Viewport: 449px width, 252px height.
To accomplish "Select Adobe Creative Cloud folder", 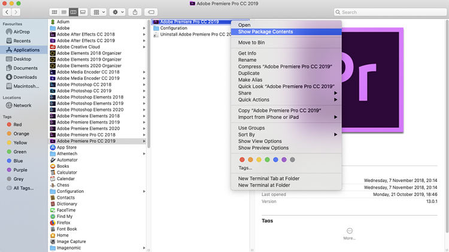I will 78,47.
